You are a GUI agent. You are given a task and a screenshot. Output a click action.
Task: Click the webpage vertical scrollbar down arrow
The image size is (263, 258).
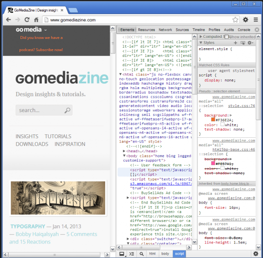[x=113, y=249]
